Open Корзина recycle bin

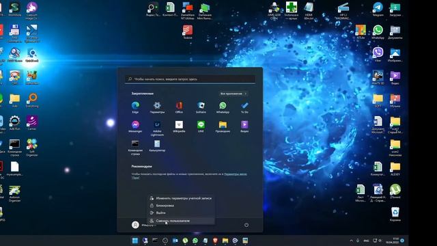pyautogui.click(x=395, y=214)
